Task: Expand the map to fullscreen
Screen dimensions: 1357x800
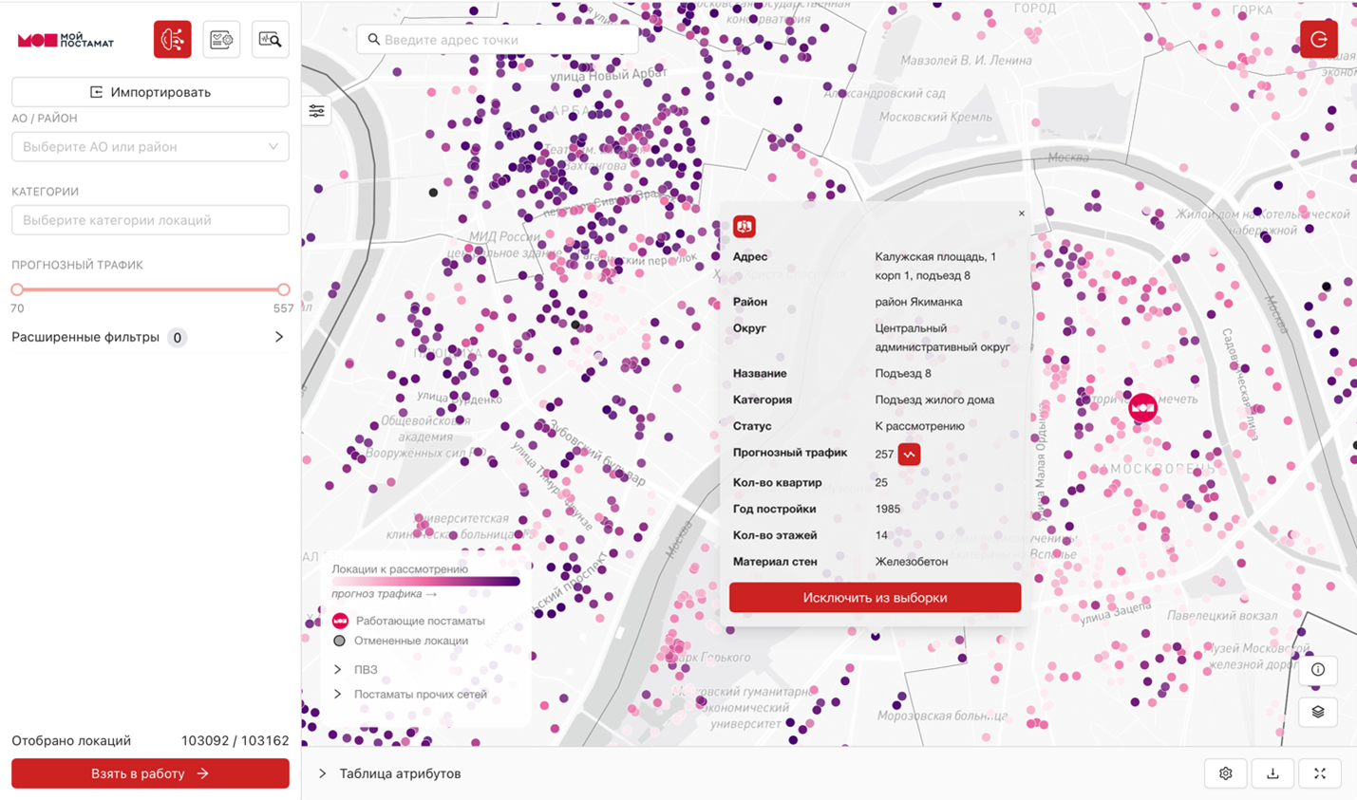Action: click(1320, 773)
